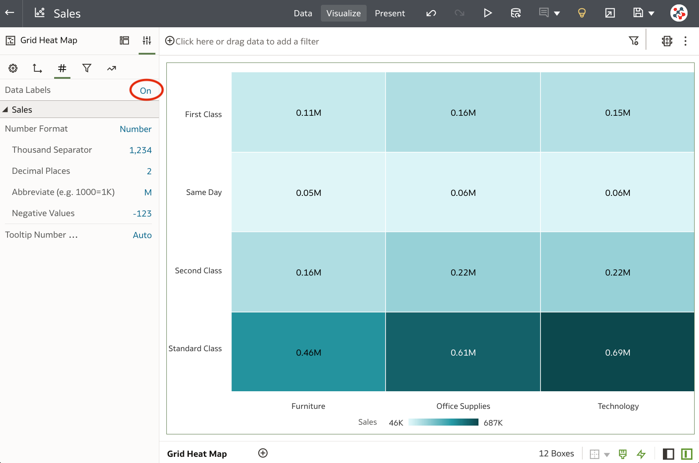Expand the canvas layout dropdown arrow

[607, 455]
